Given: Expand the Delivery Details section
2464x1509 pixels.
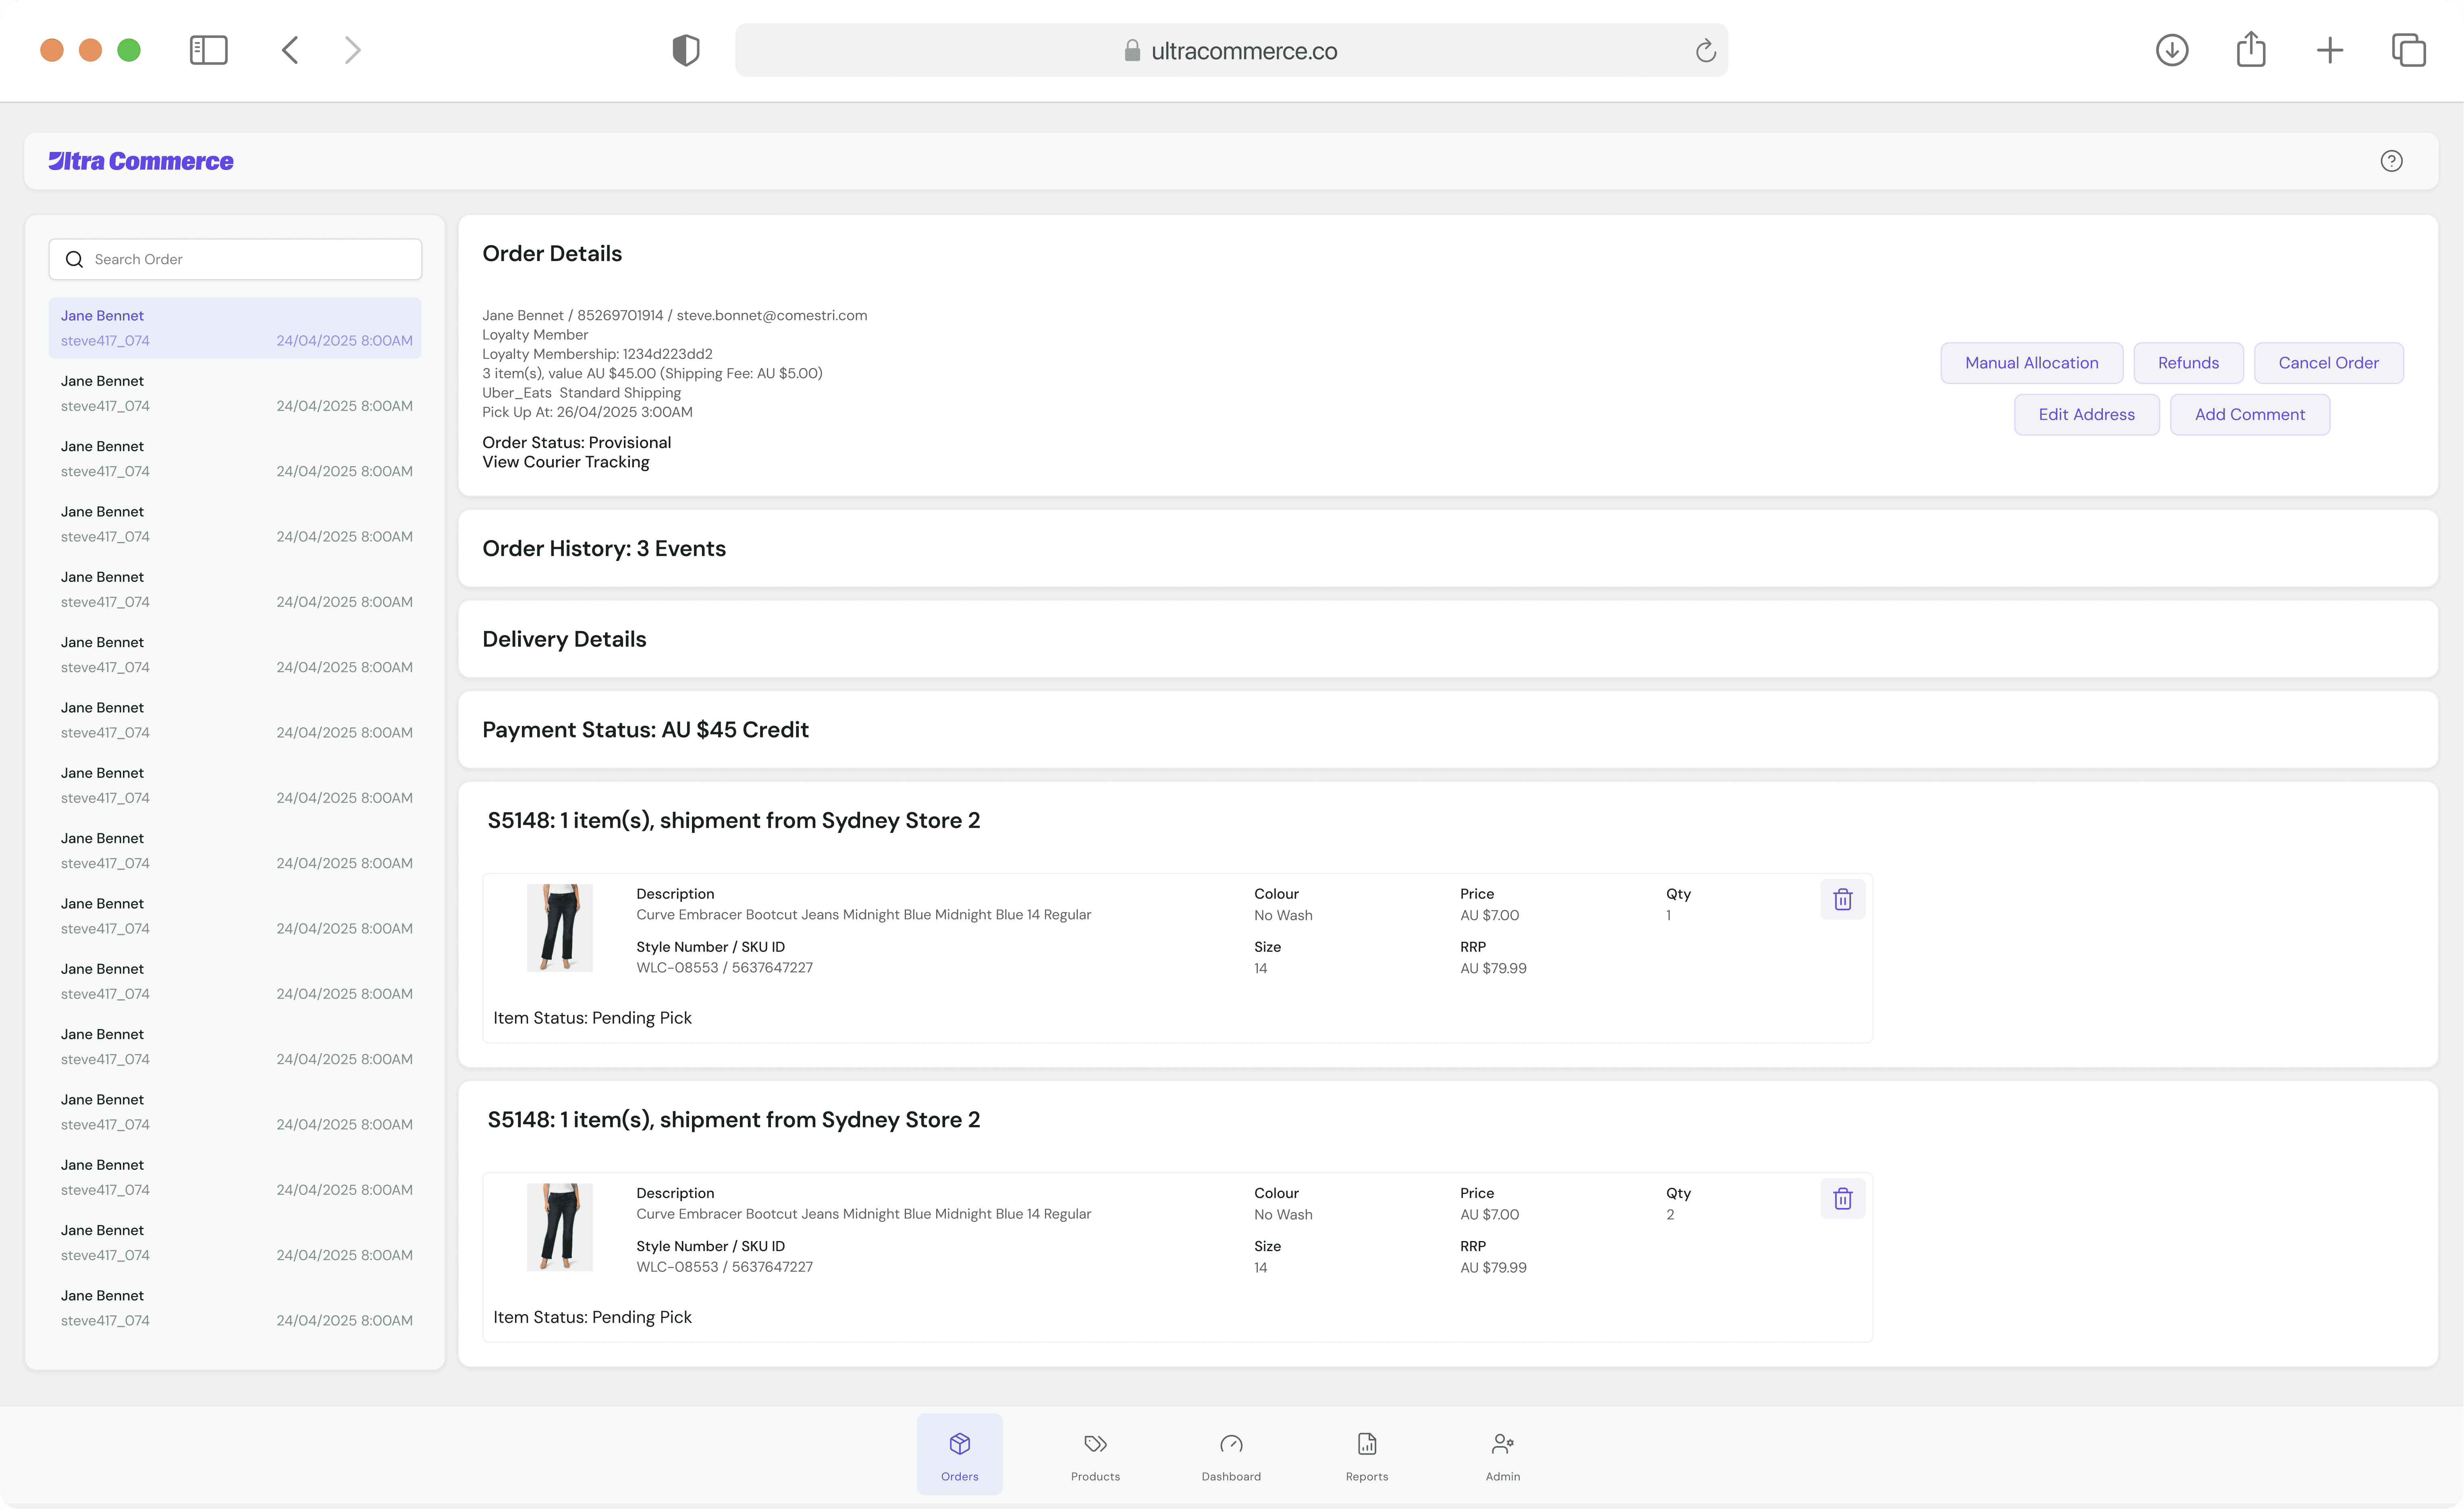Looking at the screenshot, I should pos(564,639).
